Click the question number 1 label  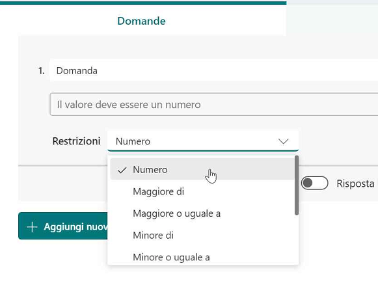coord(41,71)
